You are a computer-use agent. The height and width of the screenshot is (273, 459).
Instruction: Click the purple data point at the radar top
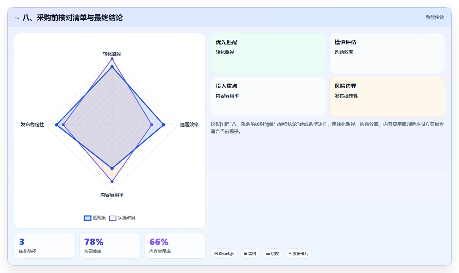112,58
